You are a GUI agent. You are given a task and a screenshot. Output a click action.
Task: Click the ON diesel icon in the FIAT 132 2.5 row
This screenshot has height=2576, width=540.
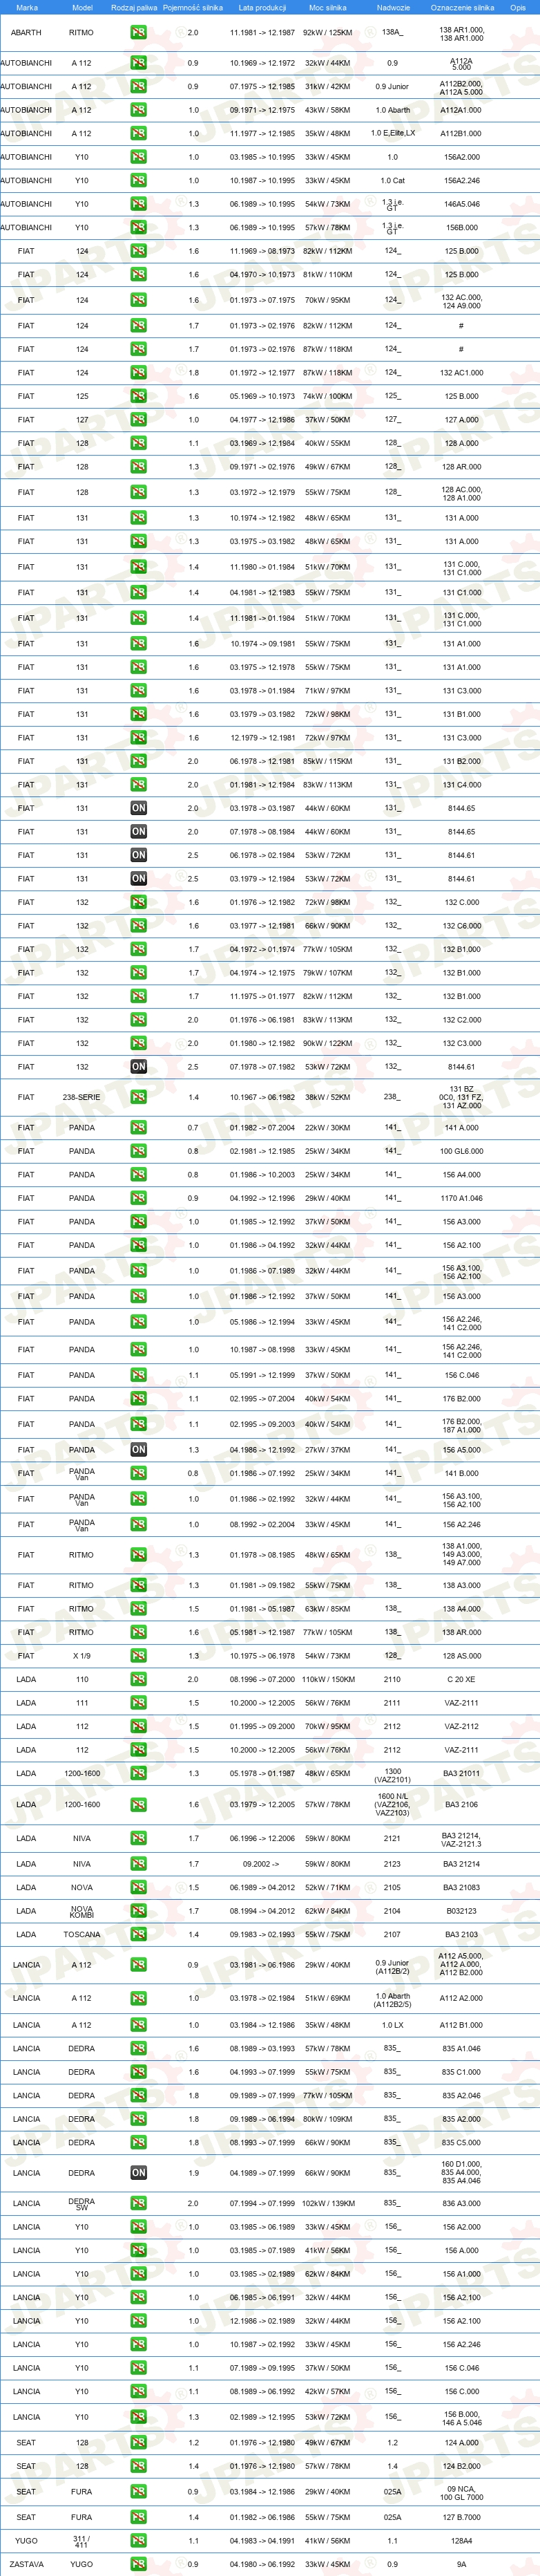coord(137,1067)
